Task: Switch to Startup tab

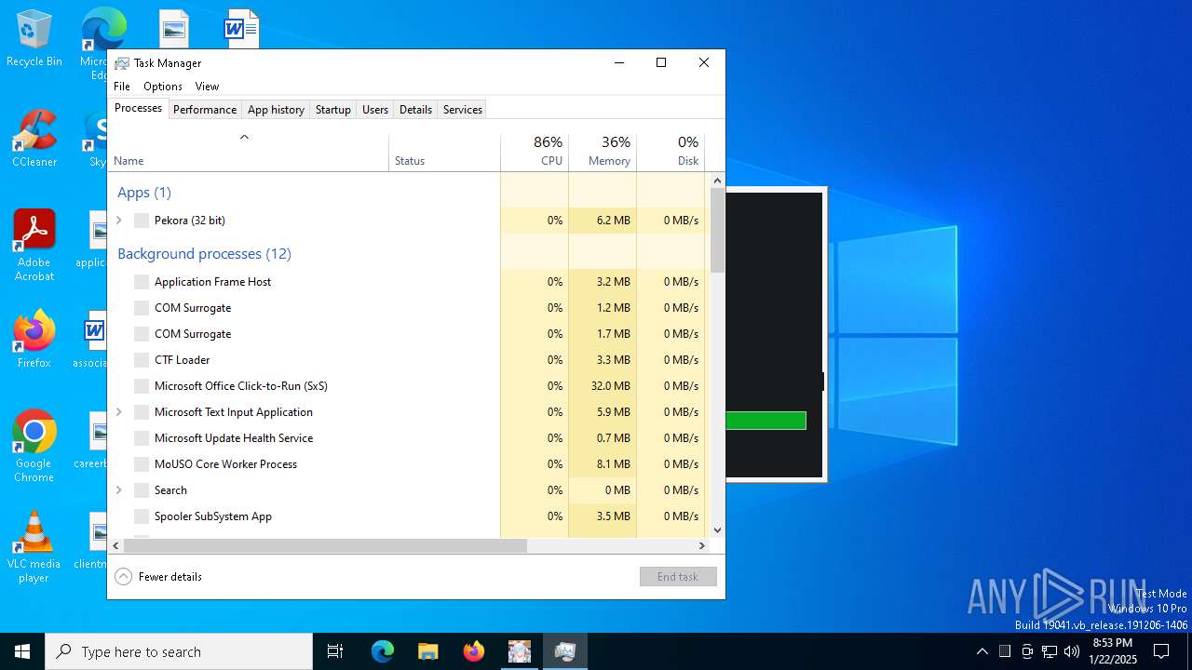Action: click(332, 110)
